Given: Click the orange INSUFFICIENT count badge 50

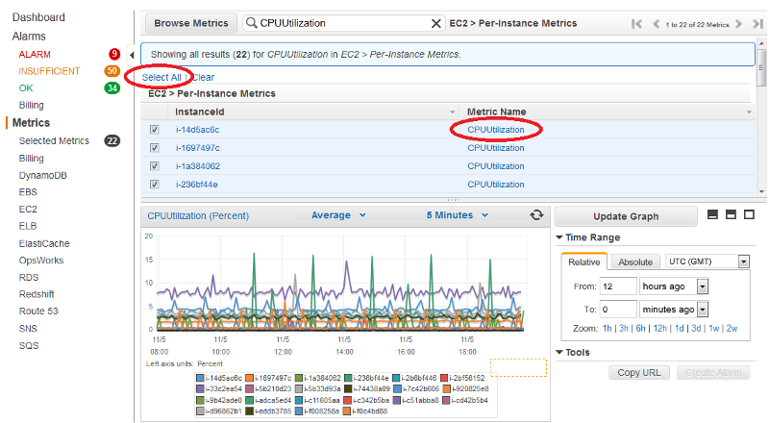Looking at the screenshot, I should pos(112,71).
